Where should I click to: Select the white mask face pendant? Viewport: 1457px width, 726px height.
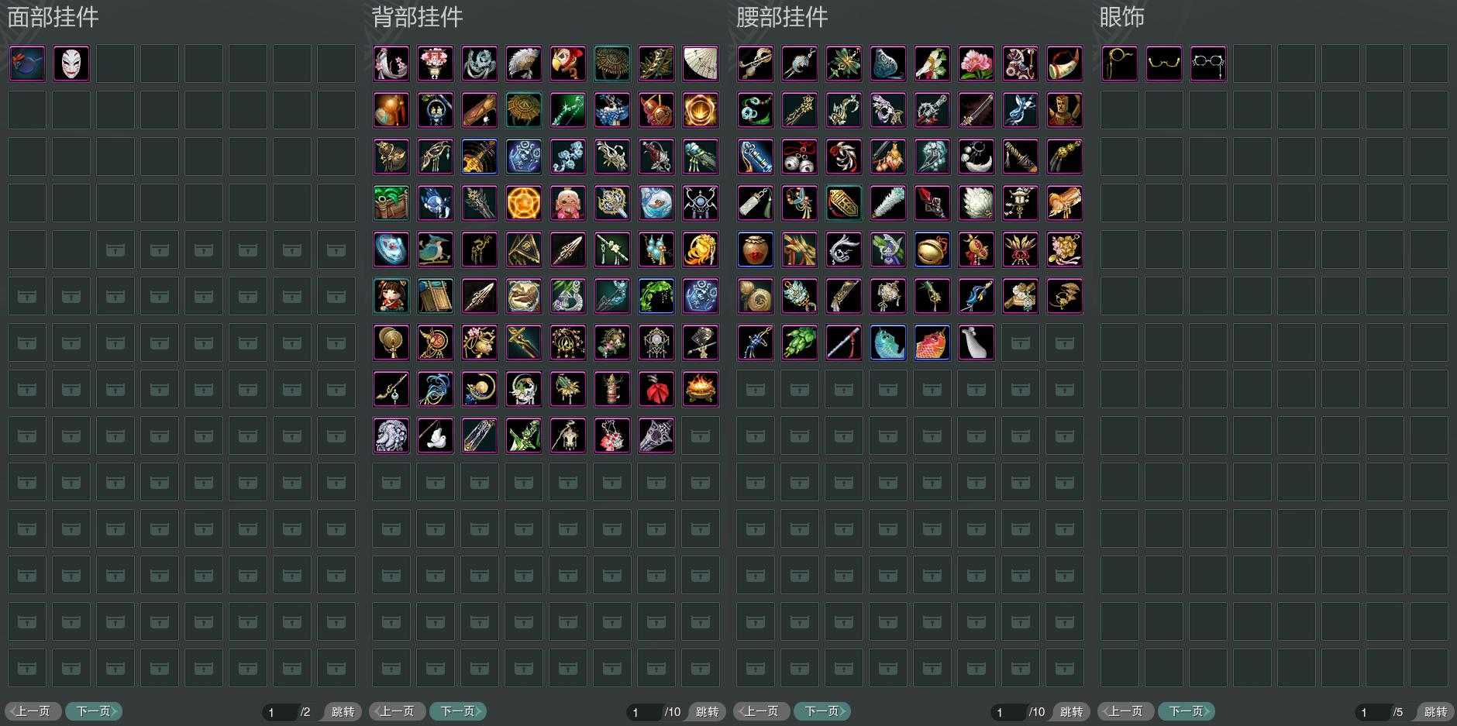click(71, 64)
